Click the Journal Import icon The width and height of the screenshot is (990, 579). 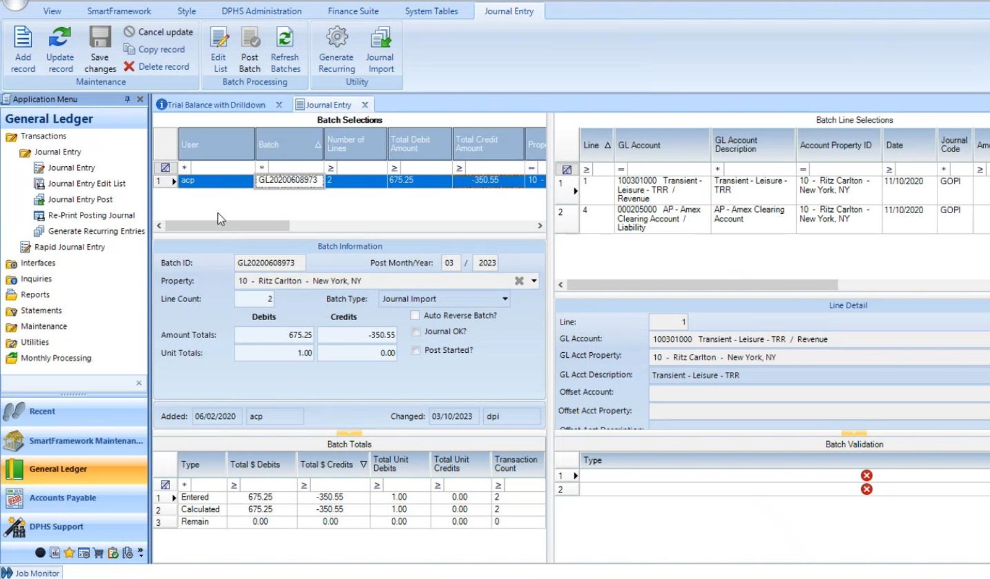pos(381,38)
